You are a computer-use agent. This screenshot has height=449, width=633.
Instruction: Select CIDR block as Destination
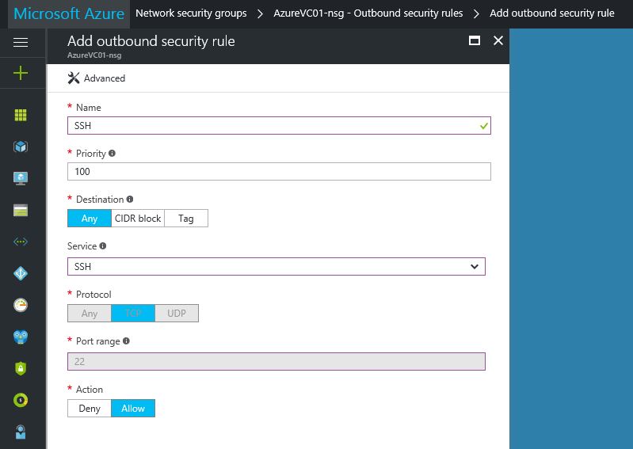pyautogui.click(x=138, y=219)
